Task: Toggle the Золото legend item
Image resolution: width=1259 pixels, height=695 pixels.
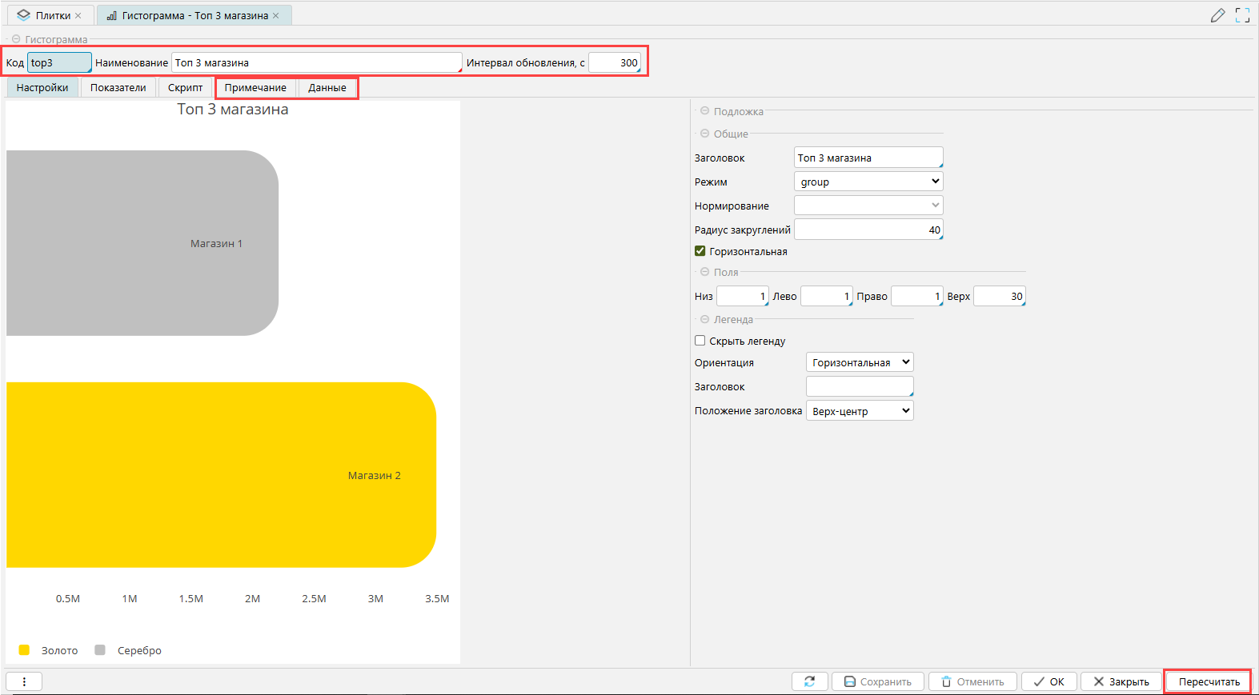Action: click(x=49, y=650)
